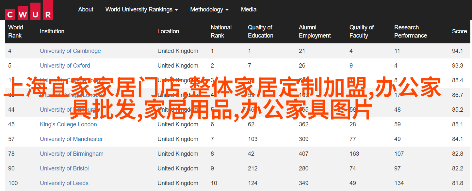Click the Score column header
The height and width of the screenshot is (191, 472).
click(459, 31)
